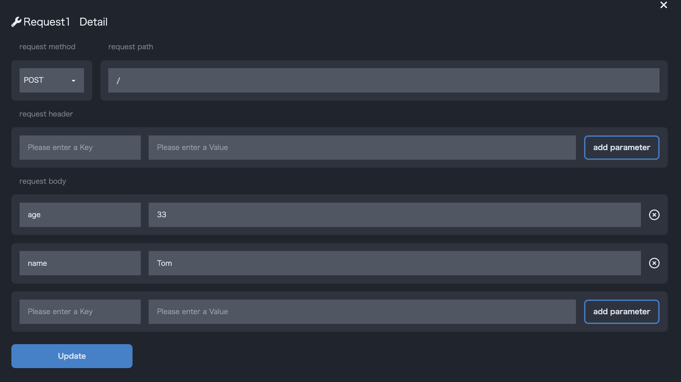Add parameter to request body
The height and width of the screenshot is (382, 681).
click(x=621, y=312)
